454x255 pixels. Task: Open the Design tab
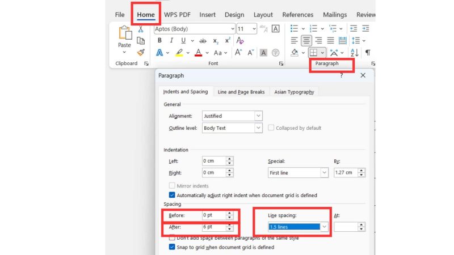click(234, 15)
